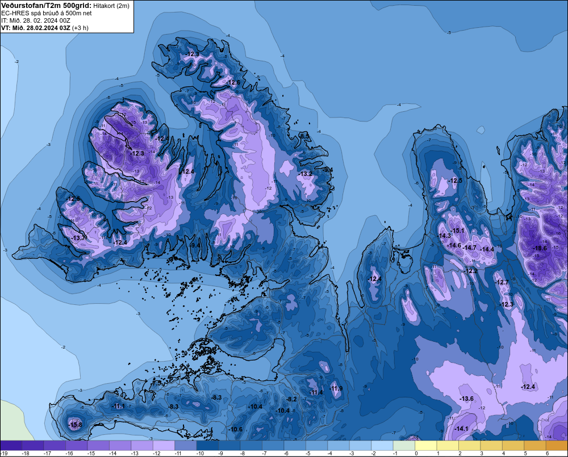Click the -12.6 temperature label
Screen dimensions: 568x457
coord(233,82)
